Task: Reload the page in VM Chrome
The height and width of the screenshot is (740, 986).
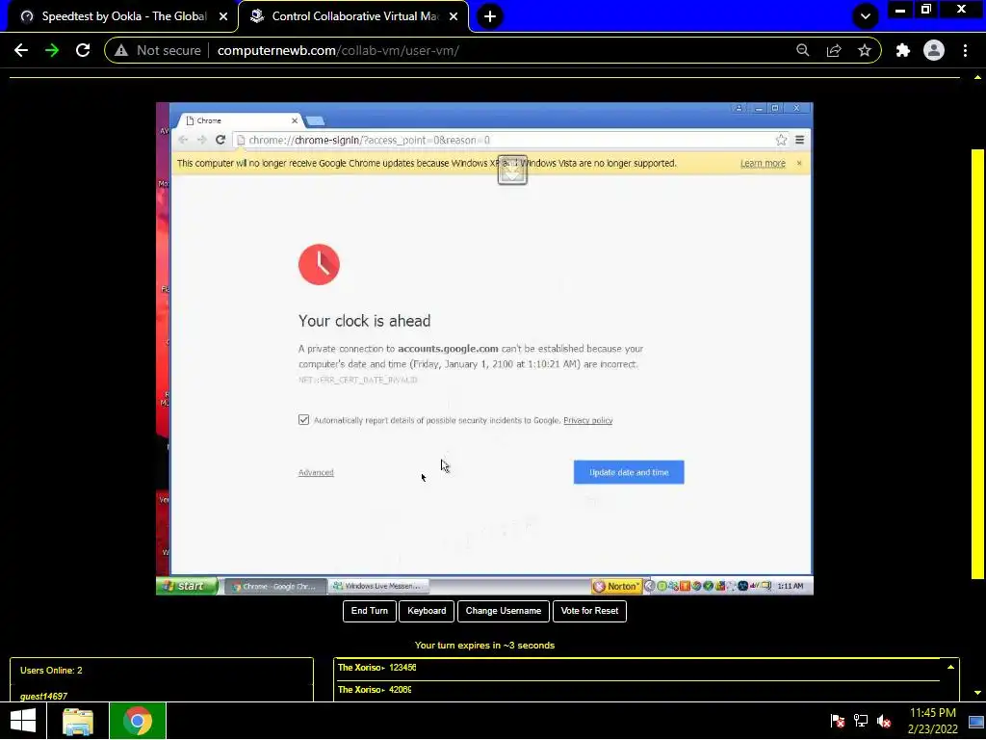Action: click(x=221, y=140)
